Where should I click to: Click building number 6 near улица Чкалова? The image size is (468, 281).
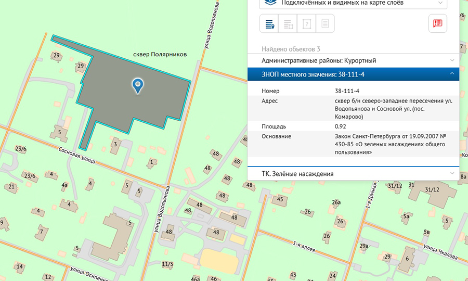pyautogui.click(x=407, y=259)
